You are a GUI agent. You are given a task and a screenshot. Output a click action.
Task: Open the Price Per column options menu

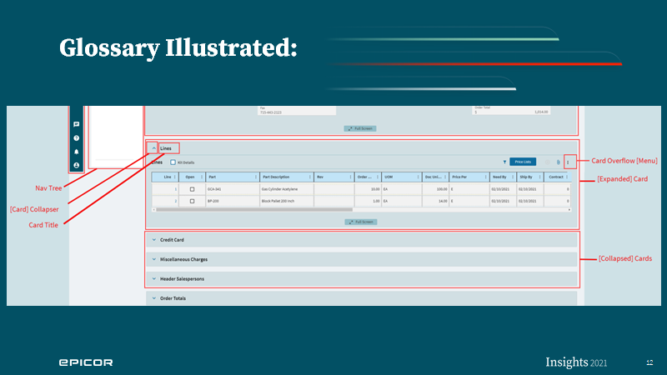[486, 177]
